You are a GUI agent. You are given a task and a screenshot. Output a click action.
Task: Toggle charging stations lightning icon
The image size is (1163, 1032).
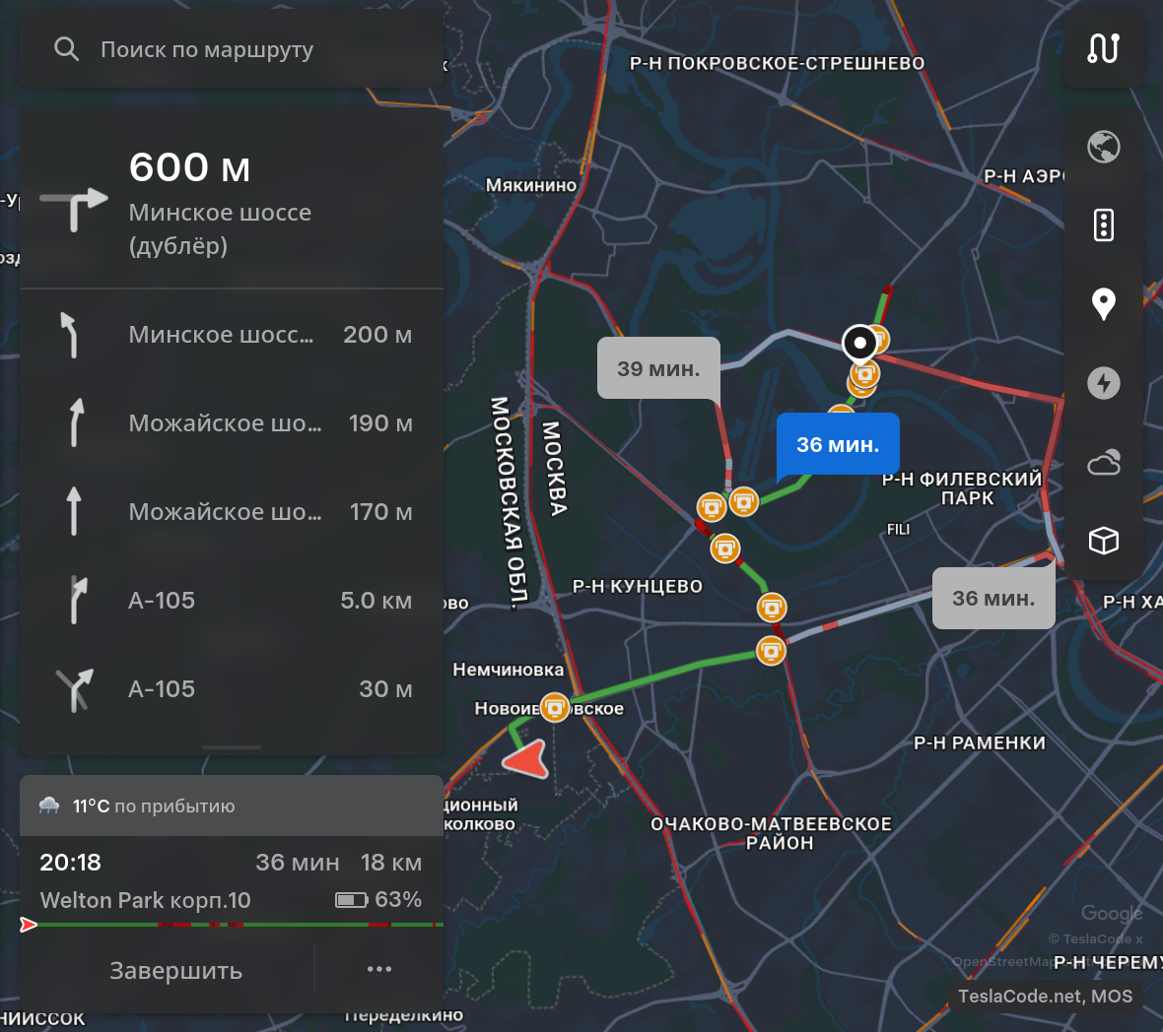1103,383
